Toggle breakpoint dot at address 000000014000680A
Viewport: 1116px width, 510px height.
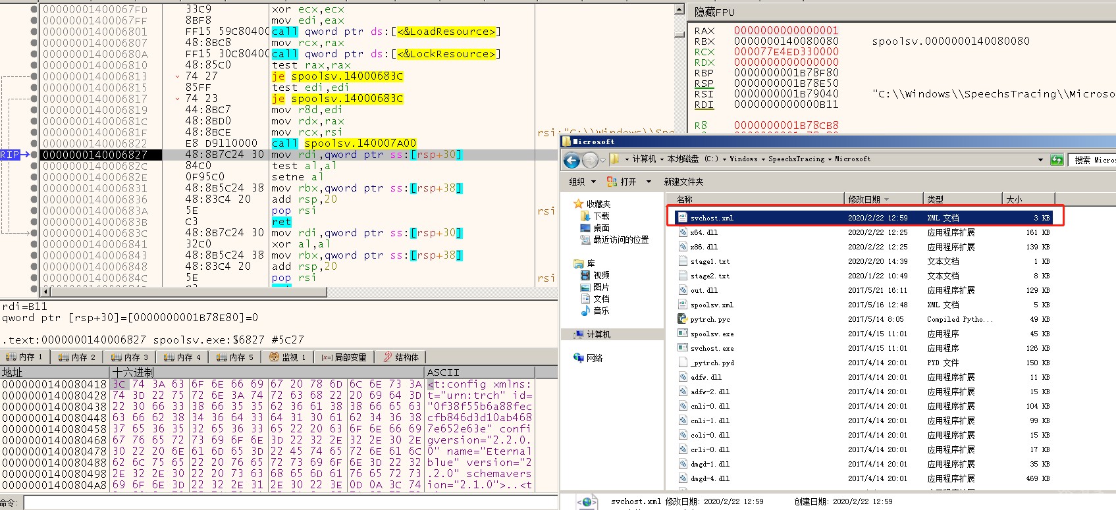click(x=34, y=54)
